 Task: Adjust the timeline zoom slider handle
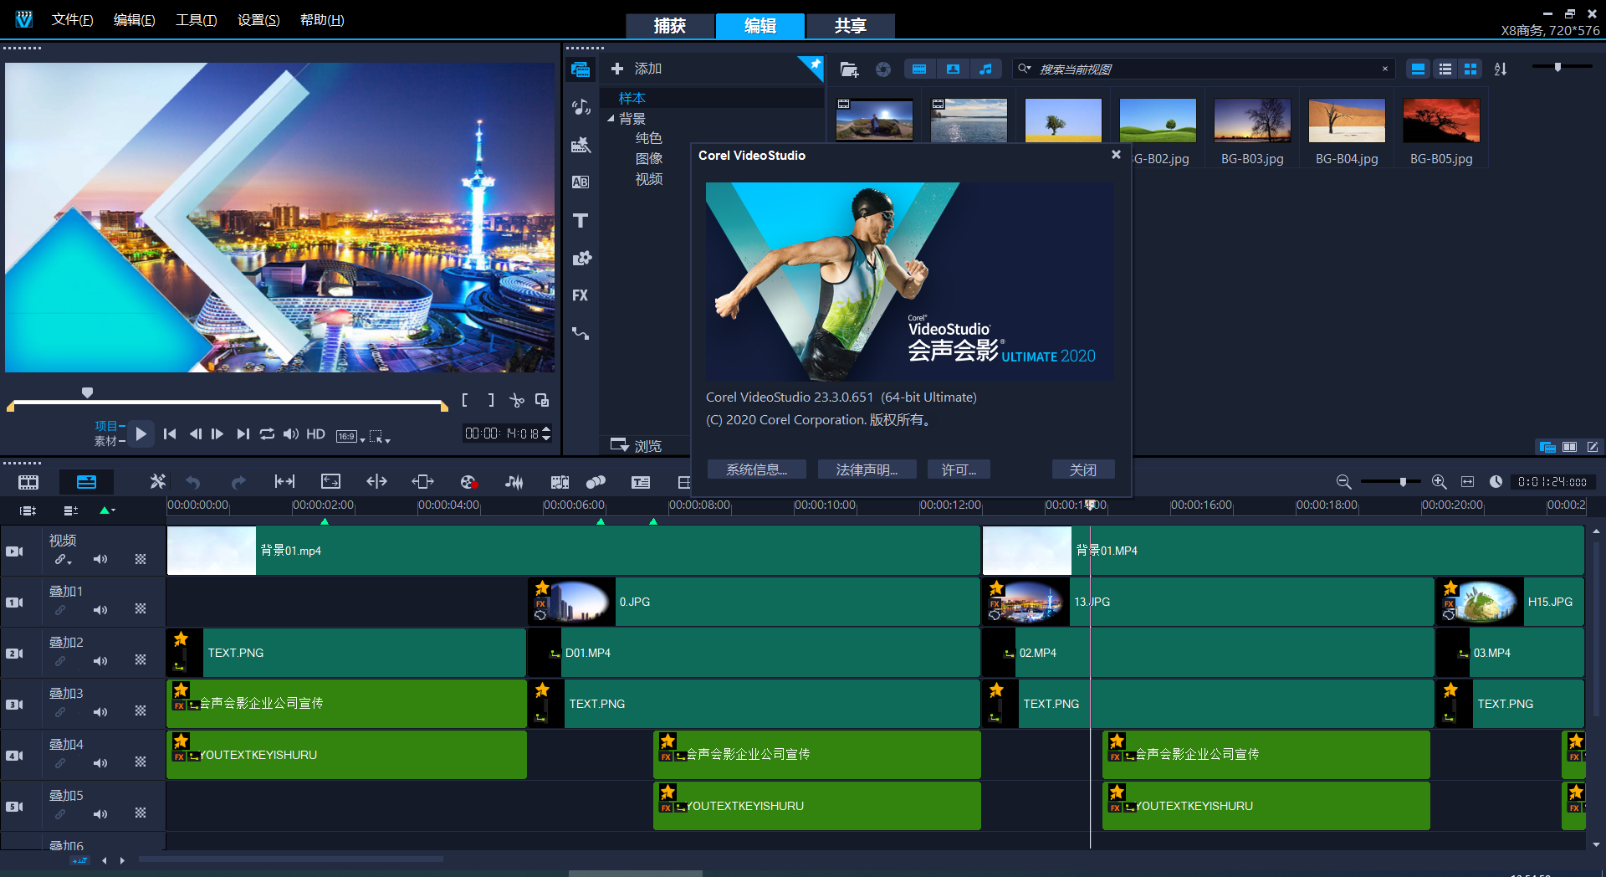coord(1403,482)
